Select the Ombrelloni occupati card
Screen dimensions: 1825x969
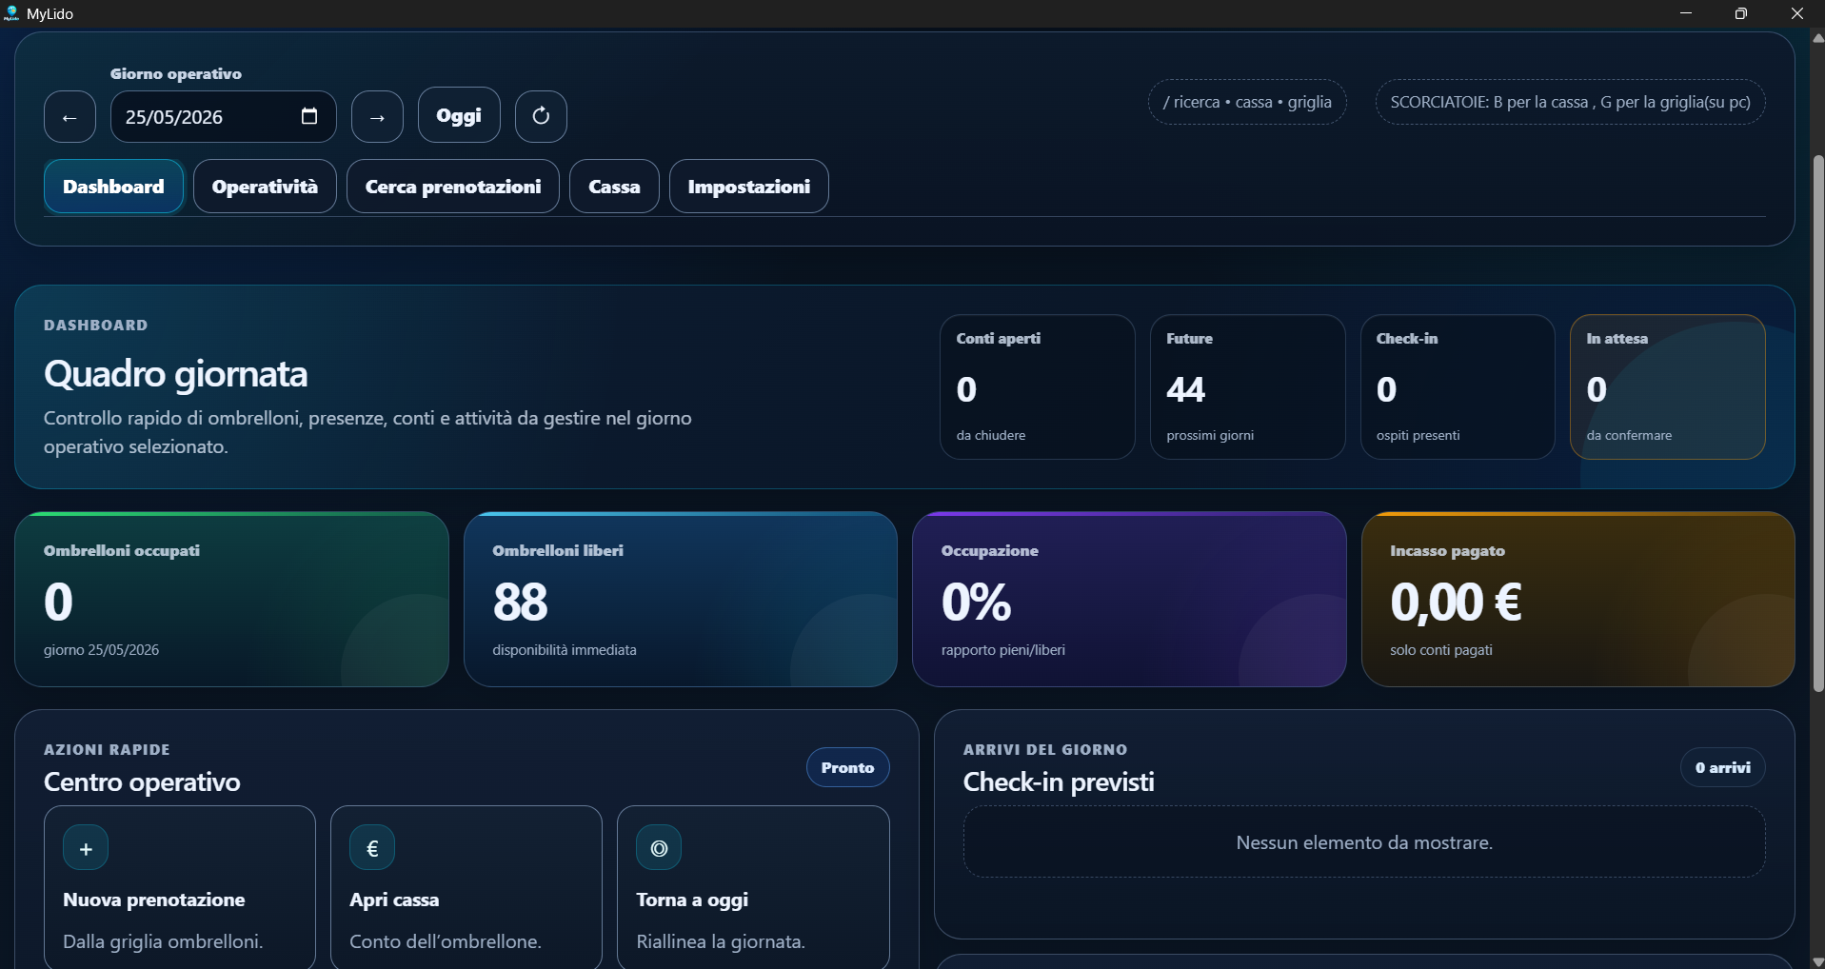click(x=231, y=600)
